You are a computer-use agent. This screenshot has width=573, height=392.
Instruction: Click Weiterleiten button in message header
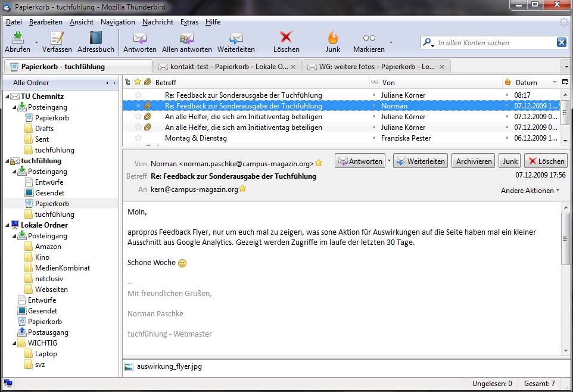tap(421, 161)
